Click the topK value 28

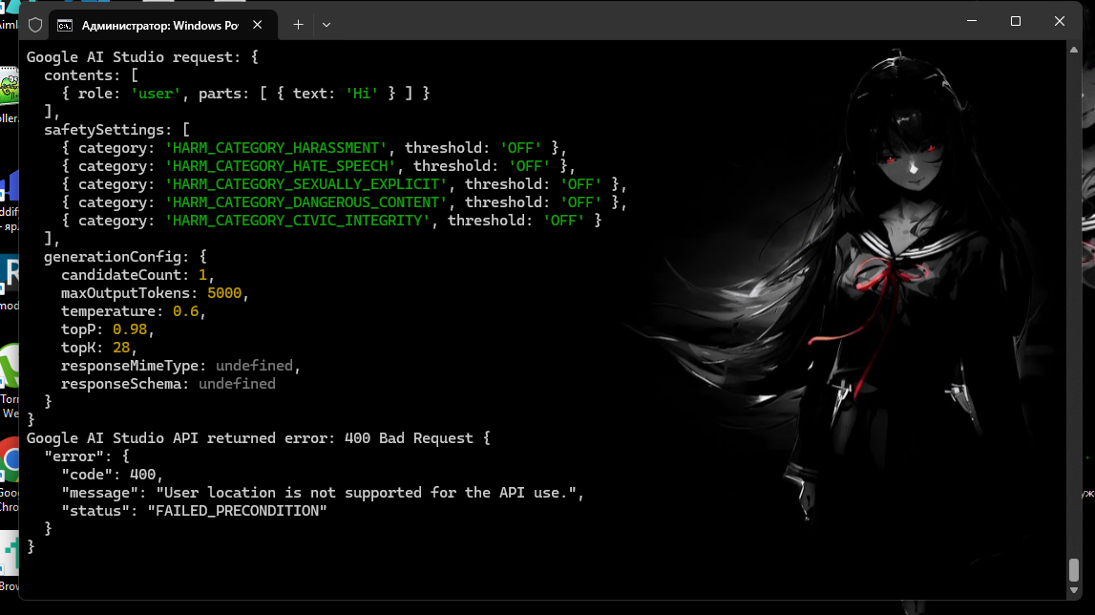coord(121,348)
